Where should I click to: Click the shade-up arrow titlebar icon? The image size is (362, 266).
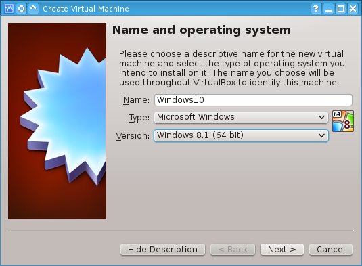click(x=33, y=9)
